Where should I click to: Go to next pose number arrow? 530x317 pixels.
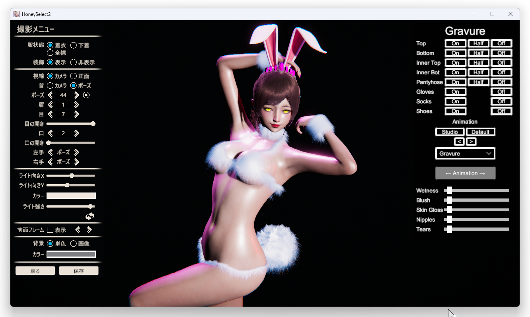pos(77,95)
